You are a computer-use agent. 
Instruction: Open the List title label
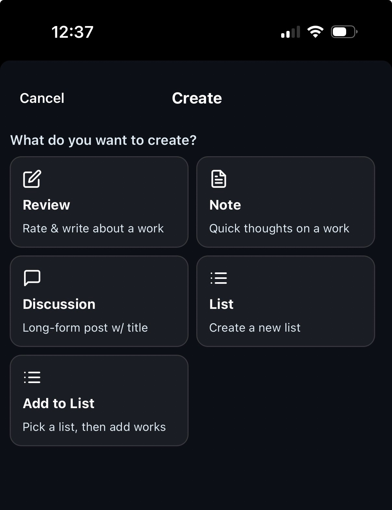[x=221, y=304]
